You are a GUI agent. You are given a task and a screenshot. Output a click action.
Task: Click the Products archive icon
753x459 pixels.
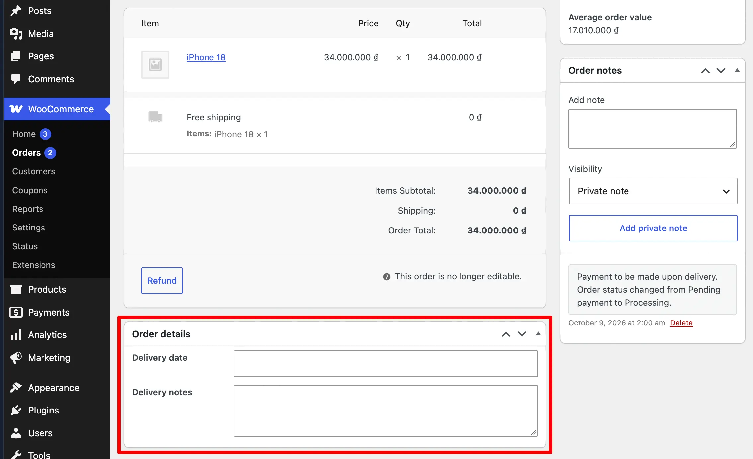pos(16,289)
